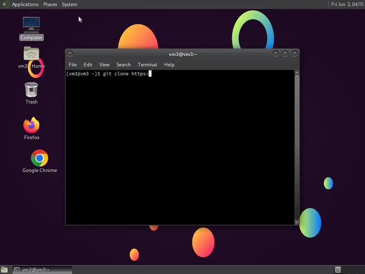Click the [vm3@vm3 ~]$ prompt text

83,73
